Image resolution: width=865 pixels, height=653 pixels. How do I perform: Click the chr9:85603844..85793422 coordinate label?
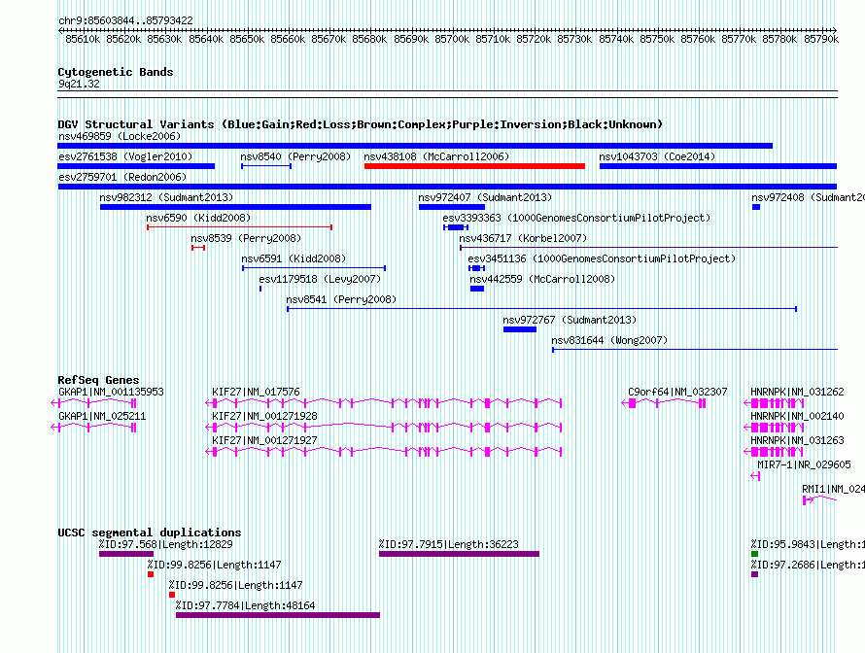point(125,21)
